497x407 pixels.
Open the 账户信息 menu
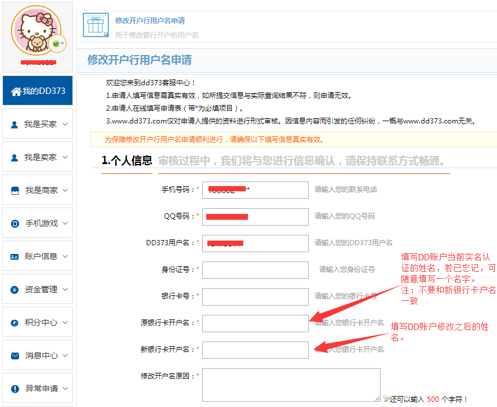tap(38, 255)
